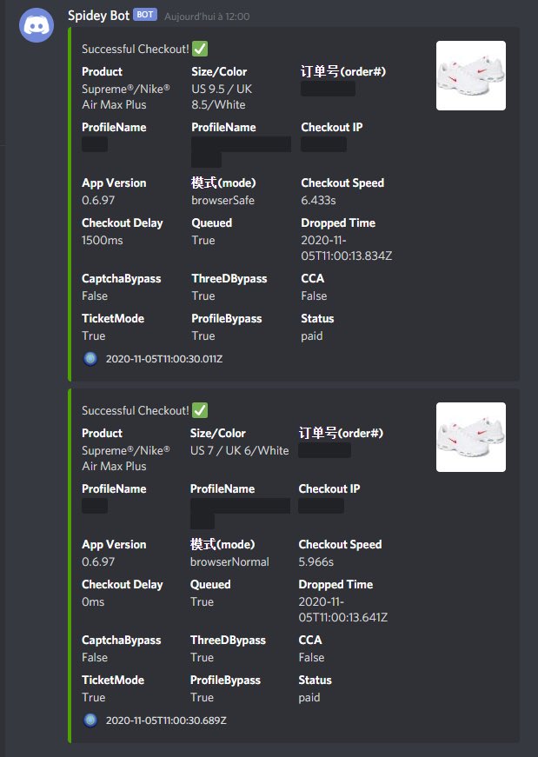The image size is (538, 757).
Task: Click the redacted order number in the first embed
Action: tap(328, 89)
